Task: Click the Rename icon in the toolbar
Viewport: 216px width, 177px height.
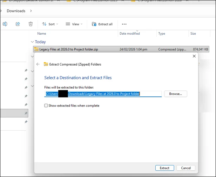Action: 5,24
